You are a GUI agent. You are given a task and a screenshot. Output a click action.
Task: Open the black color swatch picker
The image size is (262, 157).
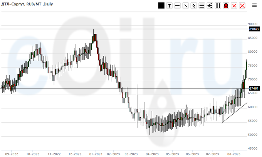(x=161, y=5)
